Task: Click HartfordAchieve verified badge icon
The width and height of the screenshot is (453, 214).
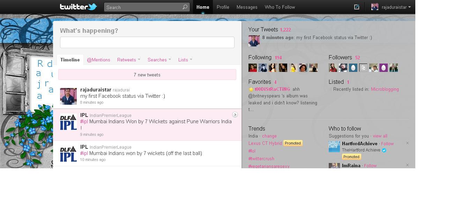Action: [x=384, y=150]
